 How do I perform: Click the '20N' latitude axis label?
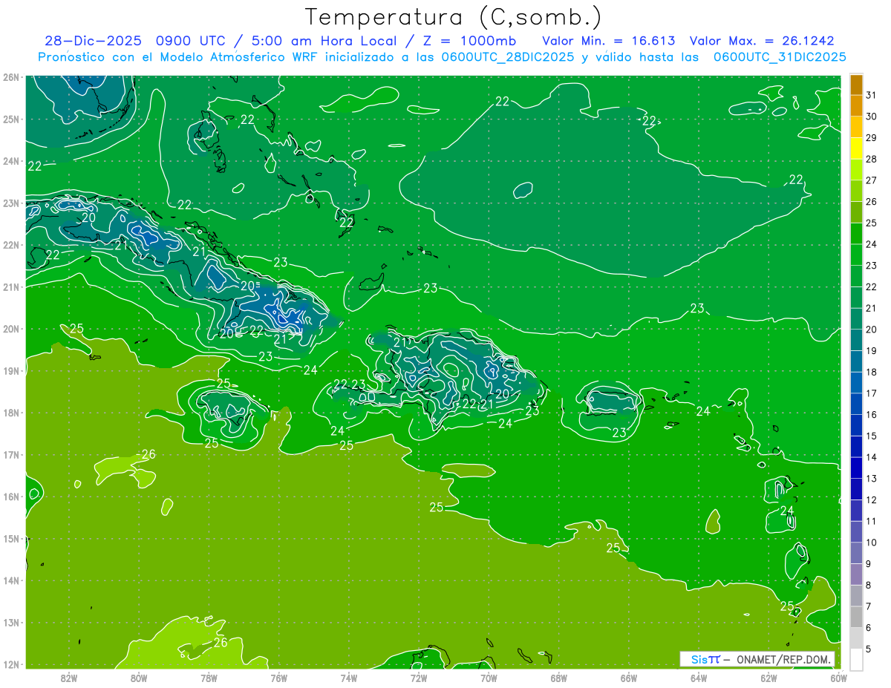[x=10, y=329]
